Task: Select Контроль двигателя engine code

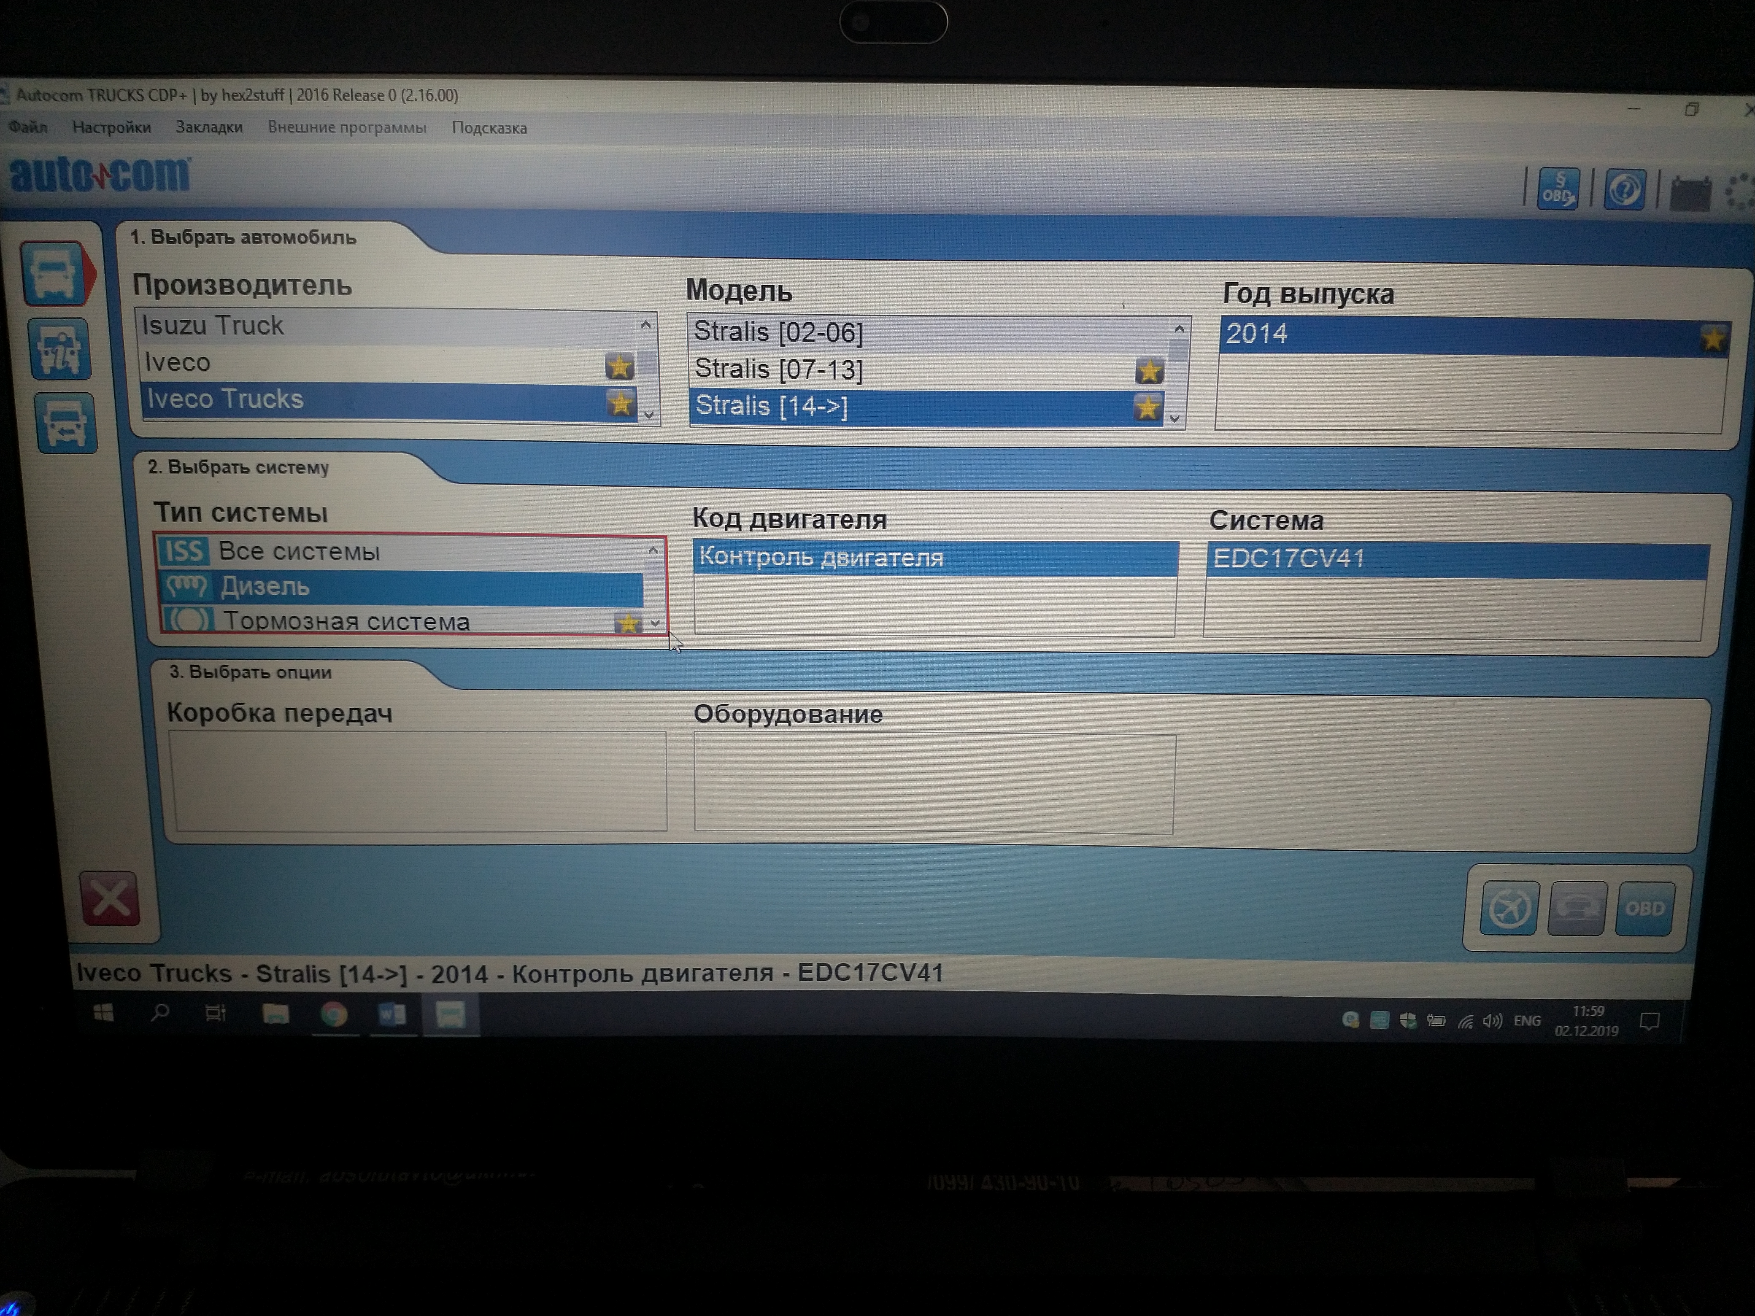Action: pyautogui.click(x=936, y=558)
